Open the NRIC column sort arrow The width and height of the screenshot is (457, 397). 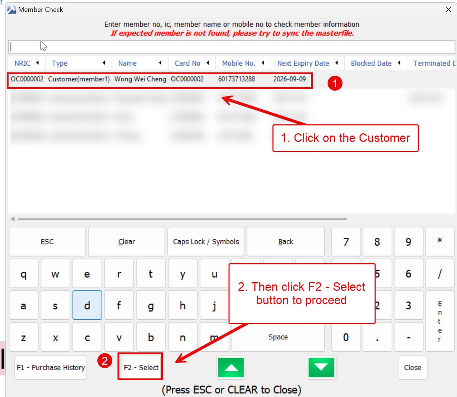click(38, 63)
